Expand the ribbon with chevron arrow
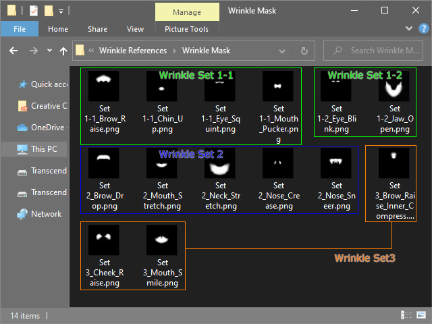432x324 pixels. 409,29
